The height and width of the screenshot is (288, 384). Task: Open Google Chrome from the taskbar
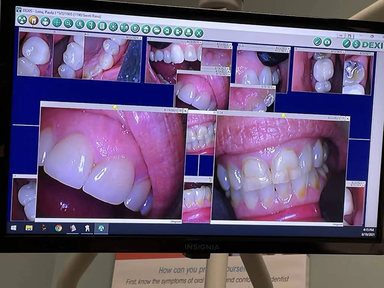pyautogui.click(x=58, y=228)
